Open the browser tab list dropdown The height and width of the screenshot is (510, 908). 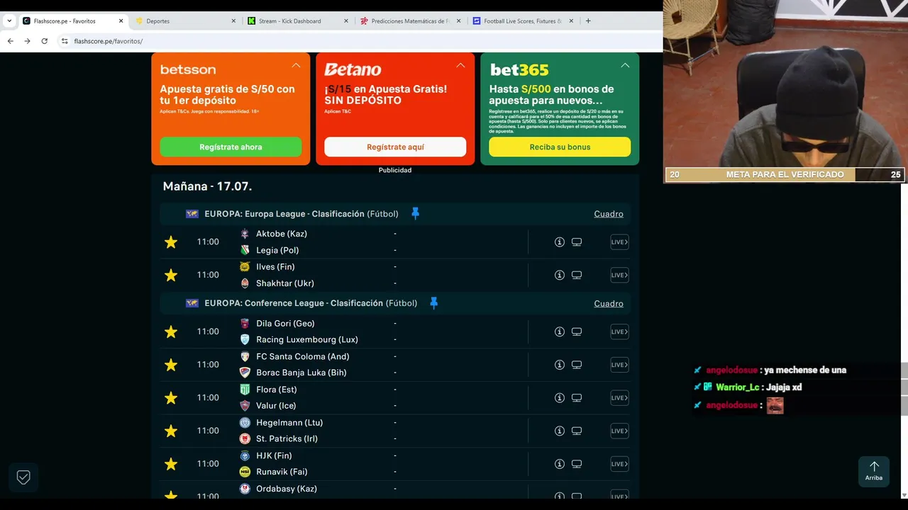[x=9, y=21]
